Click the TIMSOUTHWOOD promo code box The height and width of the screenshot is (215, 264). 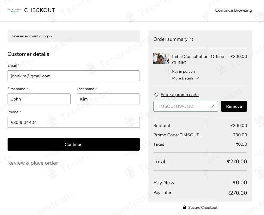(186, 106)
